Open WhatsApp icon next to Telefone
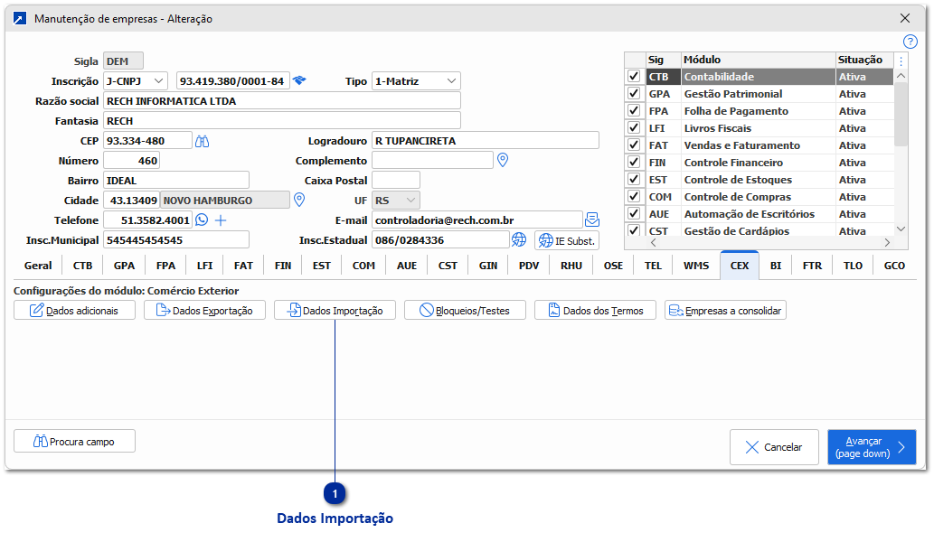 [202, 220]
